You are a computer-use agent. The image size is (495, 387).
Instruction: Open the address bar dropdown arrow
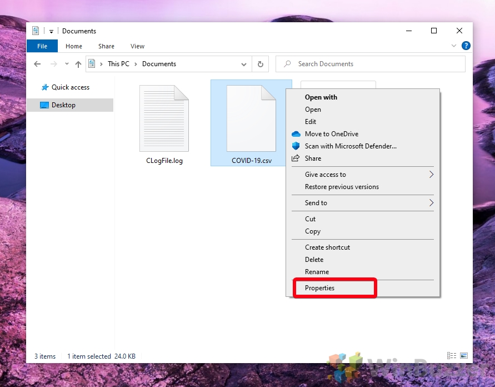click(x=244, y=64)
